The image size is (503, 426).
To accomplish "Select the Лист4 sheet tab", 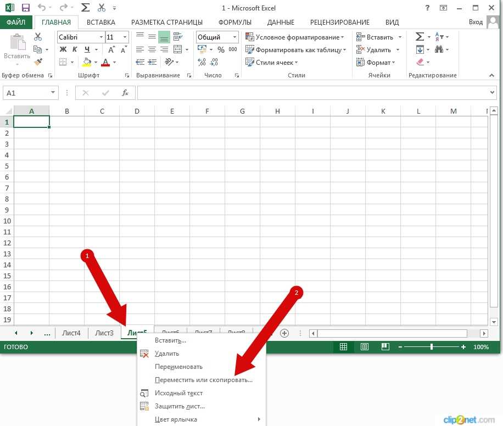I will click(71, 333).
